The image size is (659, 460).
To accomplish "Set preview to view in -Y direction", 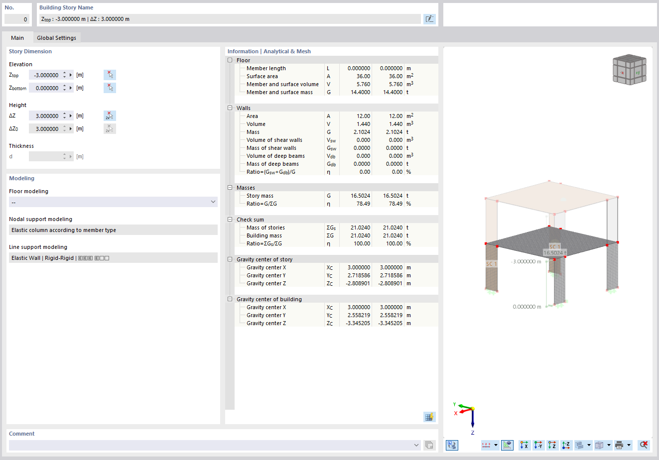I will coord(538,445).
